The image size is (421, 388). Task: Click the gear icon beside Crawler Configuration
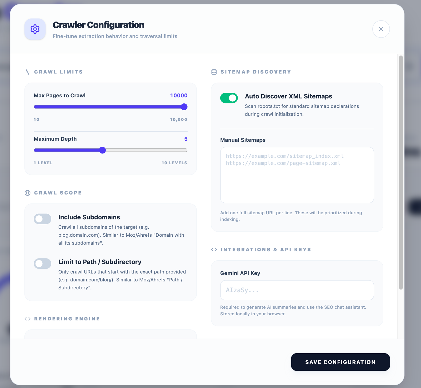coord(35,29)
